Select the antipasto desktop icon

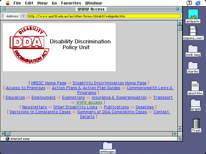click(x=193, y=15)
